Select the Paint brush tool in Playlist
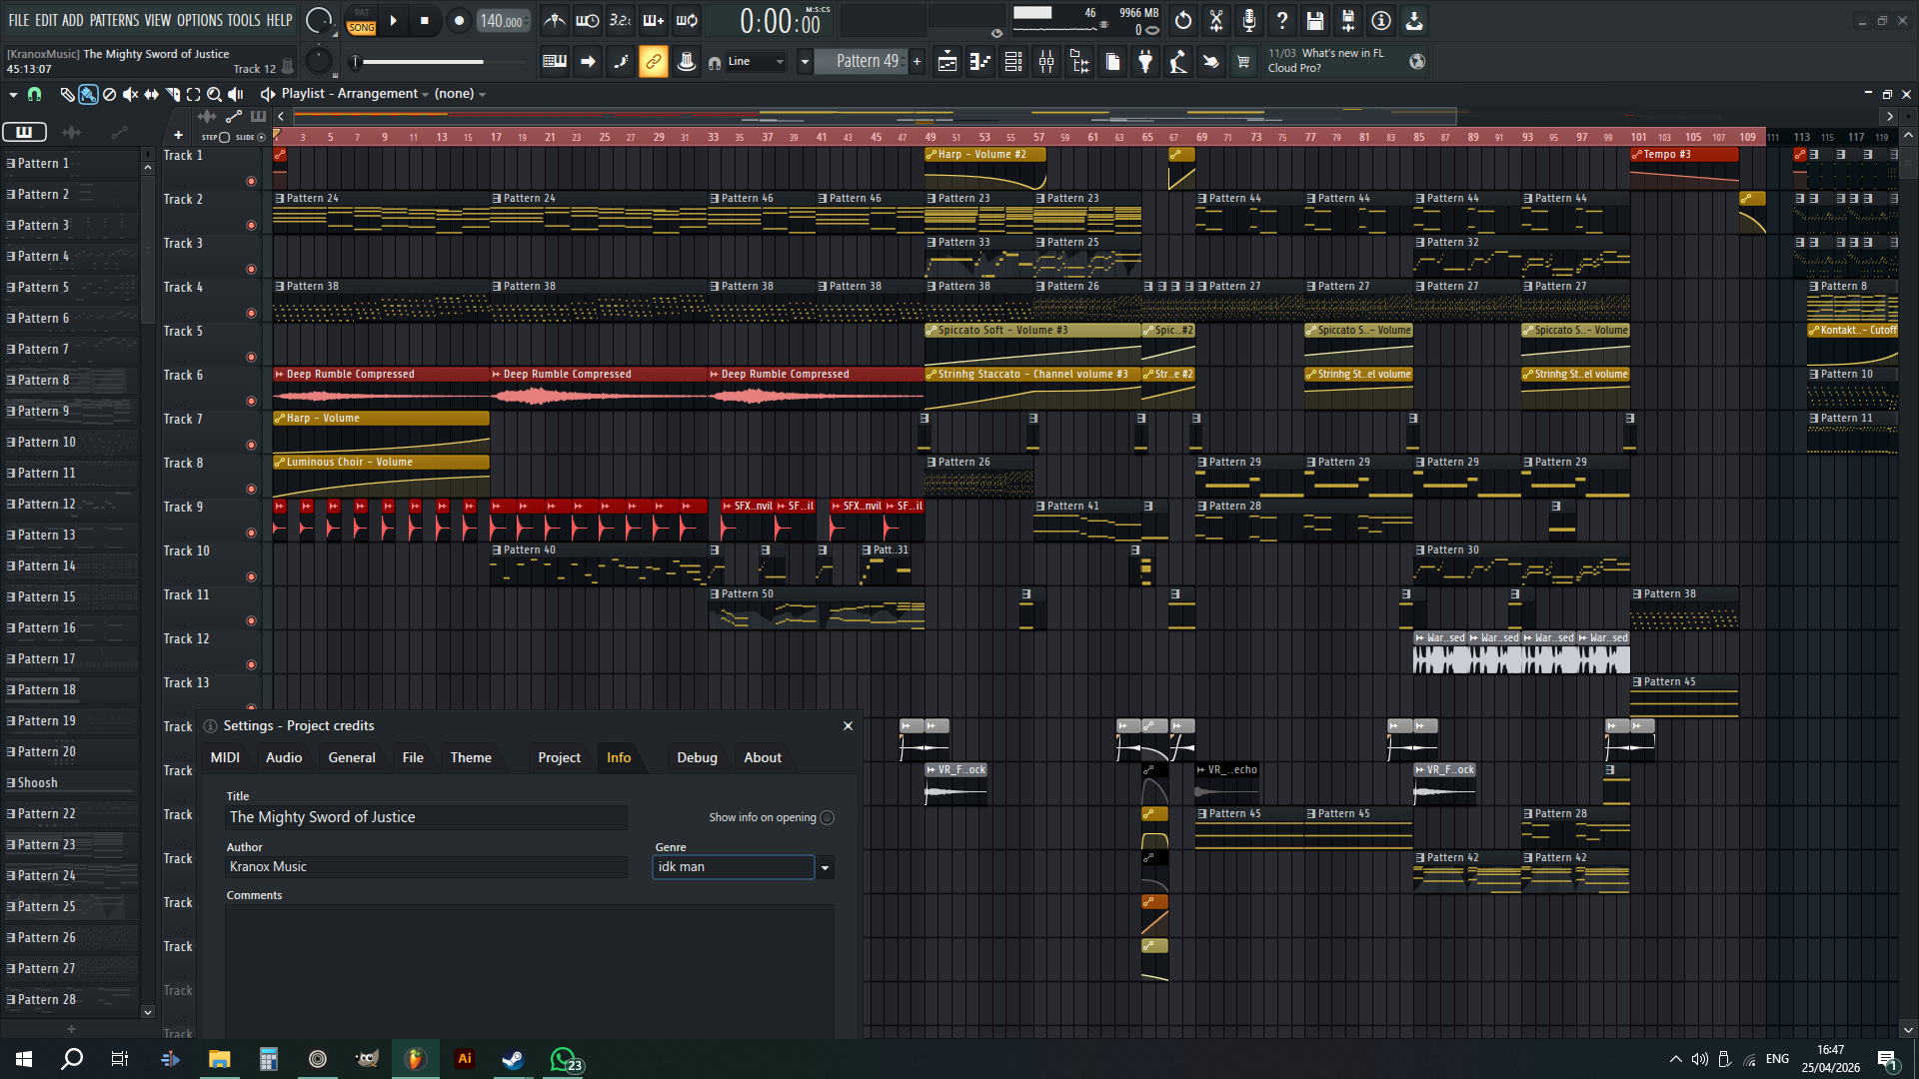The height and width of the screenshot is (1079, 1919). tap(88, 94)
